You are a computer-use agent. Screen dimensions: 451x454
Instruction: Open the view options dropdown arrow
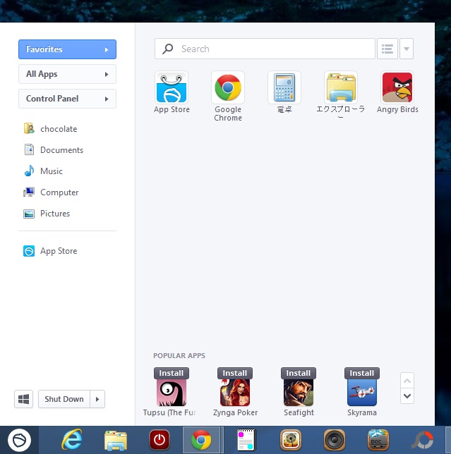[407, 49]
